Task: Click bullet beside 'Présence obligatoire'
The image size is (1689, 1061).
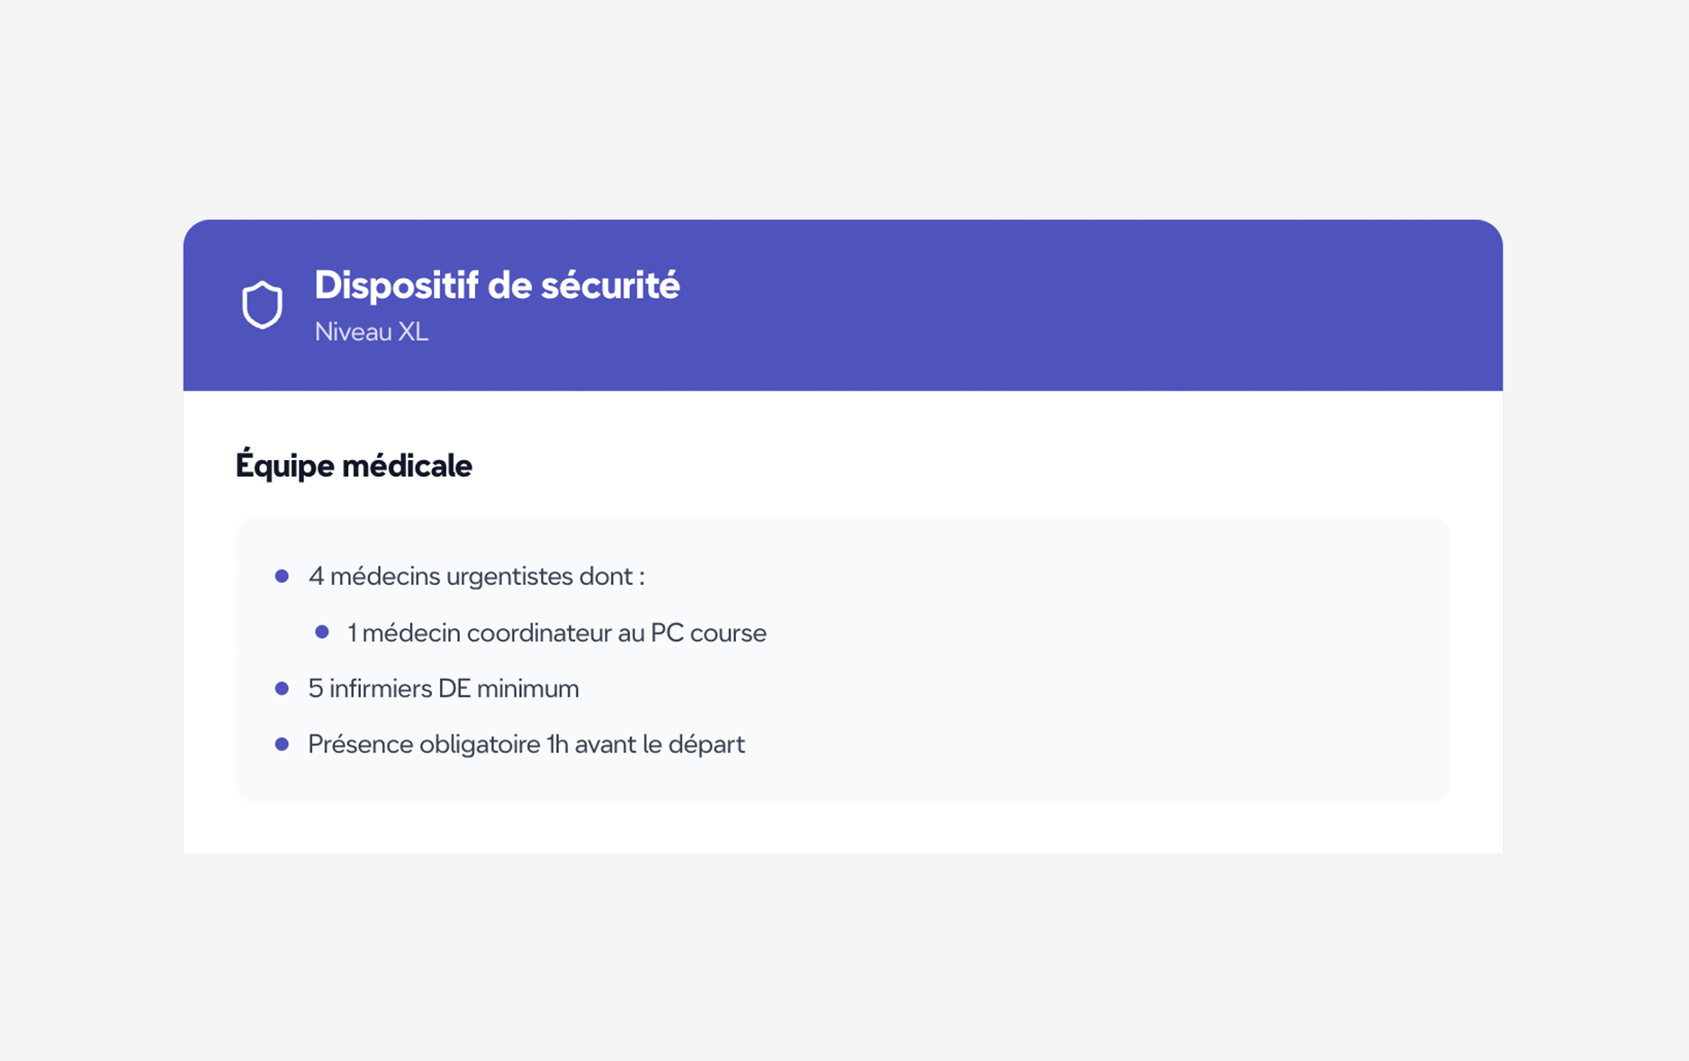Action: 282,744
